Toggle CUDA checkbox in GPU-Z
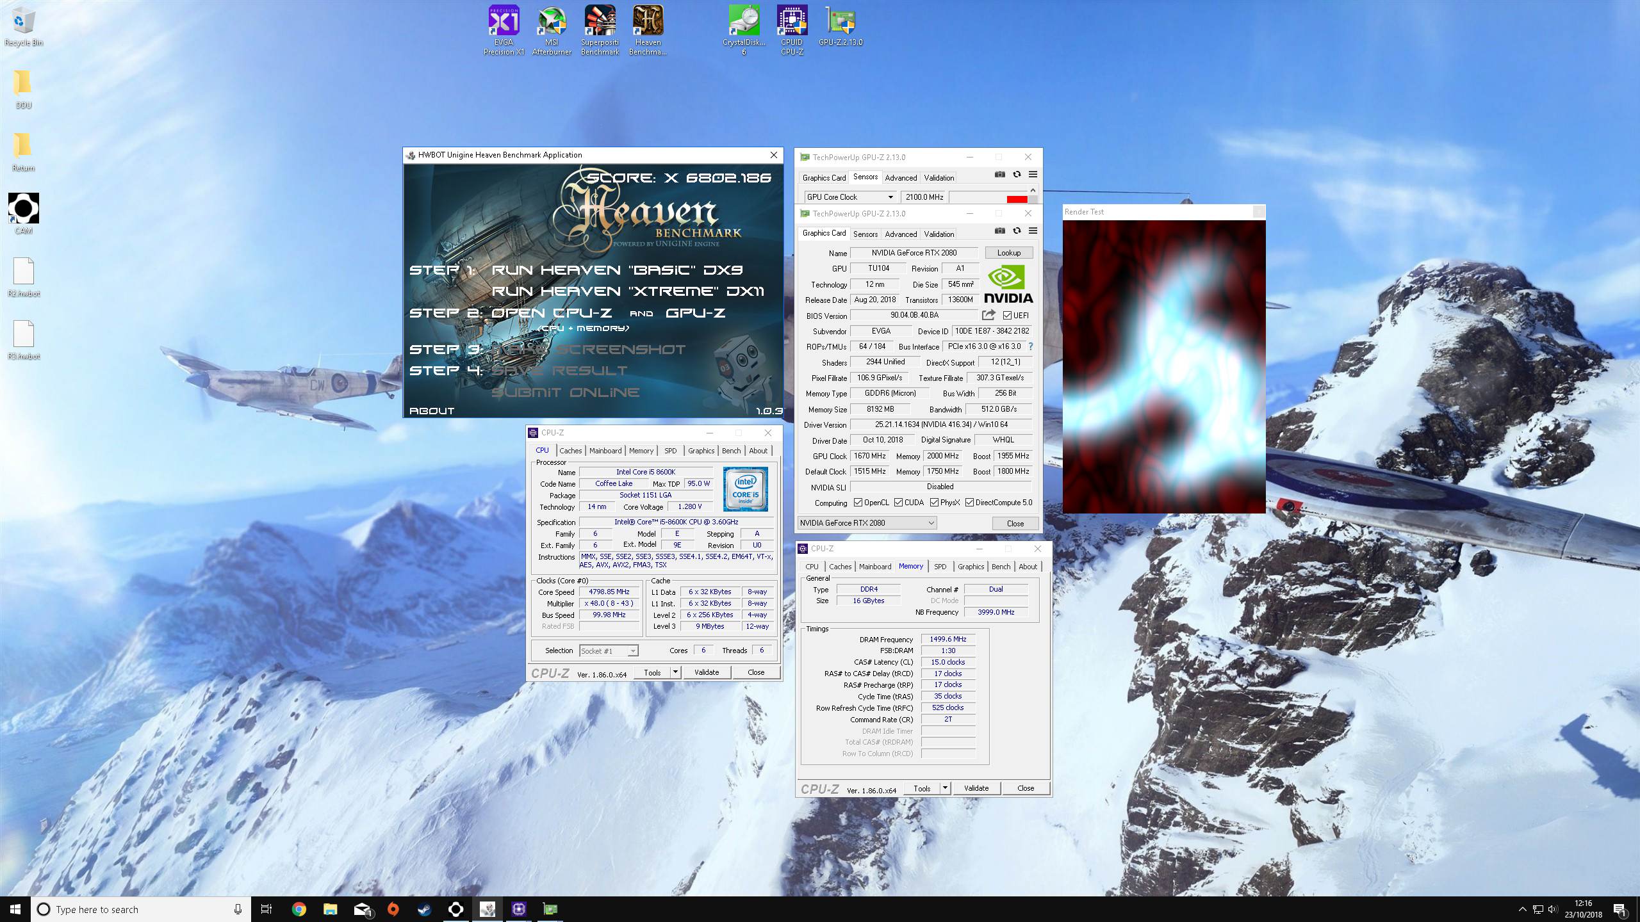1640x922 pixels. pyautogui.click(x=899, y=503)
